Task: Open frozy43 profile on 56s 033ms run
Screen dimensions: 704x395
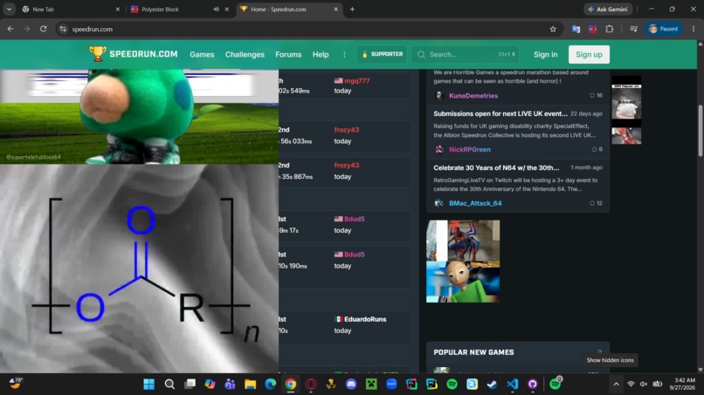Action: click(346, 130)
